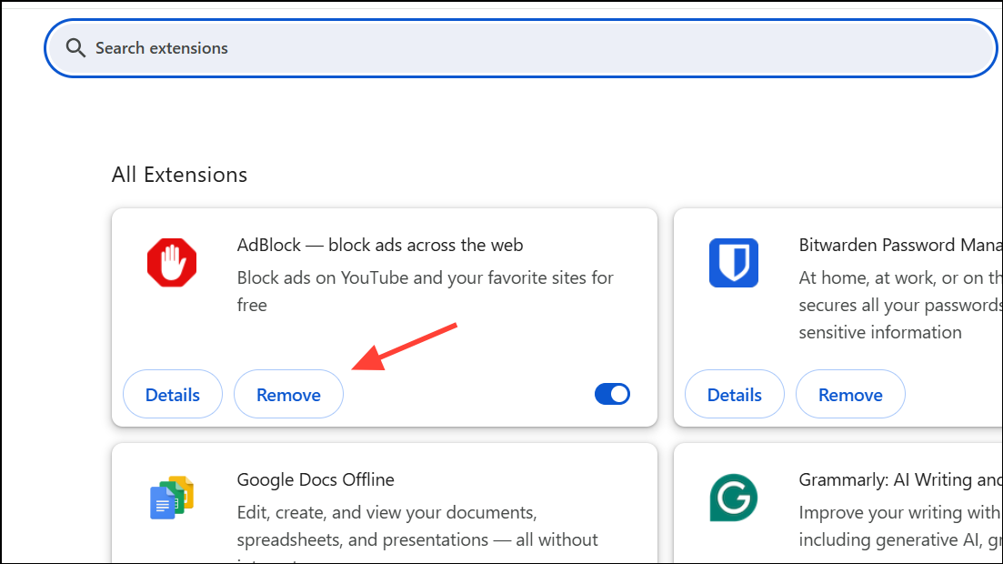
Task: Click the Bitwarden shield icon
Action: (733, 263)
